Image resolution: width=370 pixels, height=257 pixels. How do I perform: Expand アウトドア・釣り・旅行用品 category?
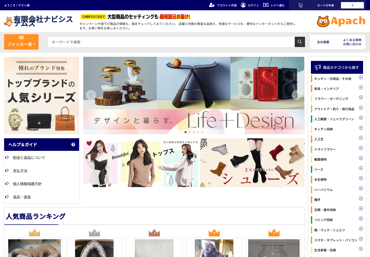click(x=361, y=108)
